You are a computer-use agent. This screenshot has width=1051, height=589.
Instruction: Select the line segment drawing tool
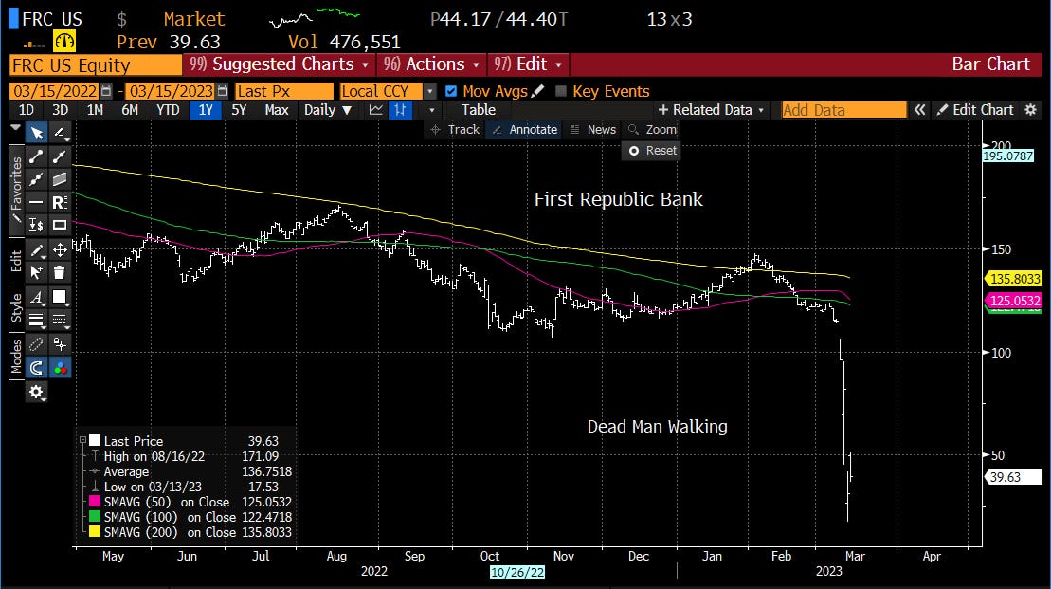click(x=37, y=157)
